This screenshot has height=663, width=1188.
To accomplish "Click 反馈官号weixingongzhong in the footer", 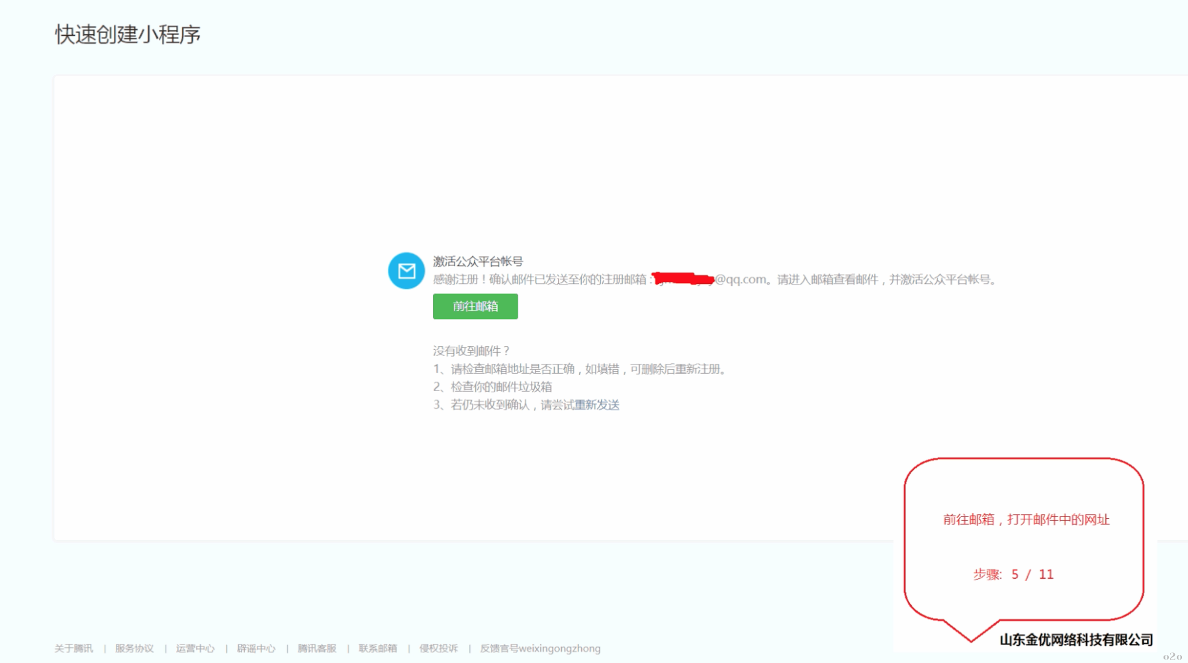I will click(540, 648).
